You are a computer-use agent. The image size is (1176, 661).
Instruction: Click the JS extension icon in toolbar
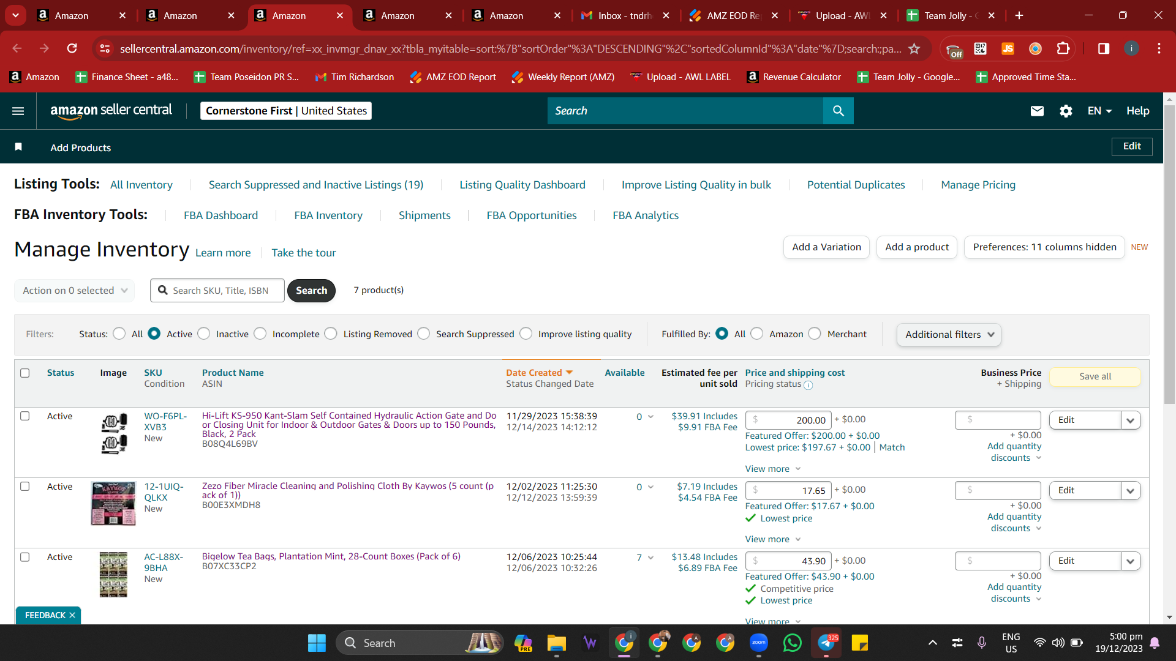pos(1008,48)
